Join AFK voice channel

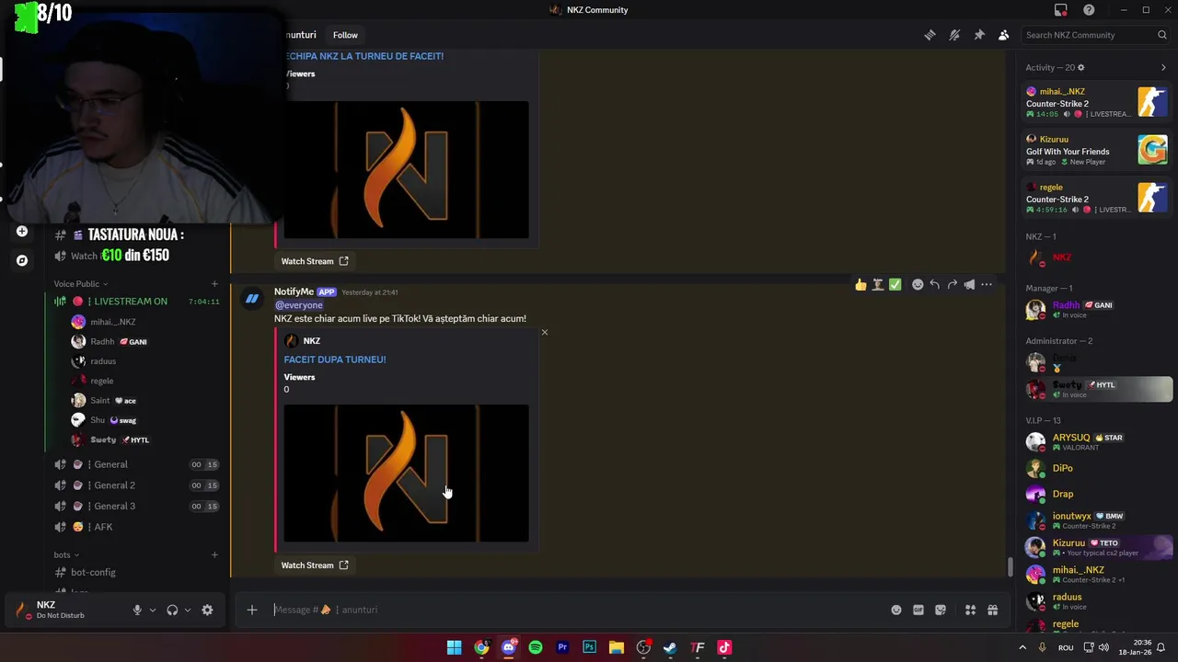[x=135, y=527]
